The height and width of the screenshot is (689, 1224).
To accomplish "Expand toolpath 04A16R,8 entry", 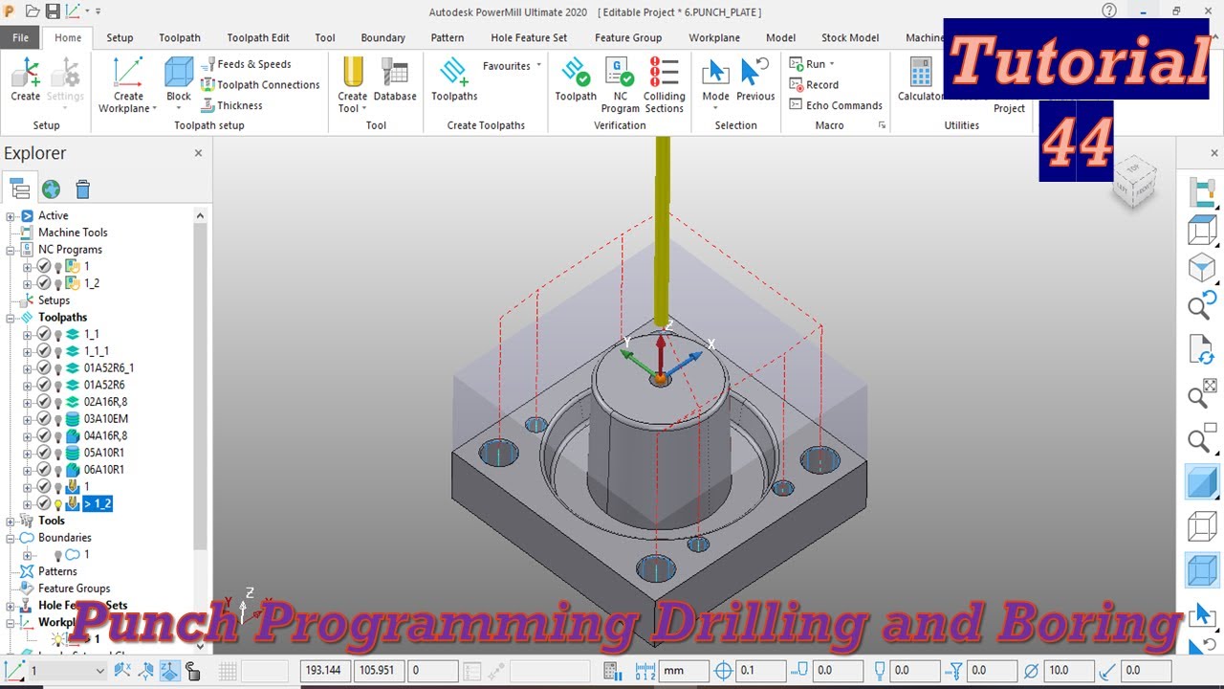I will pyautogui.click(x=27, y=436).
